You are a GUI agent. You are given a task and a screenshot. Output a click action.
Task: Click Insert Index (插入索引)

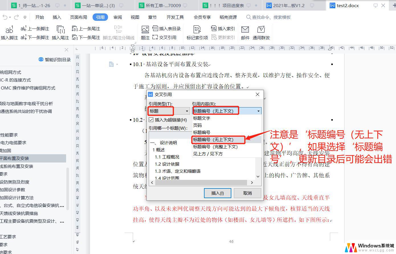pos(223,29)
